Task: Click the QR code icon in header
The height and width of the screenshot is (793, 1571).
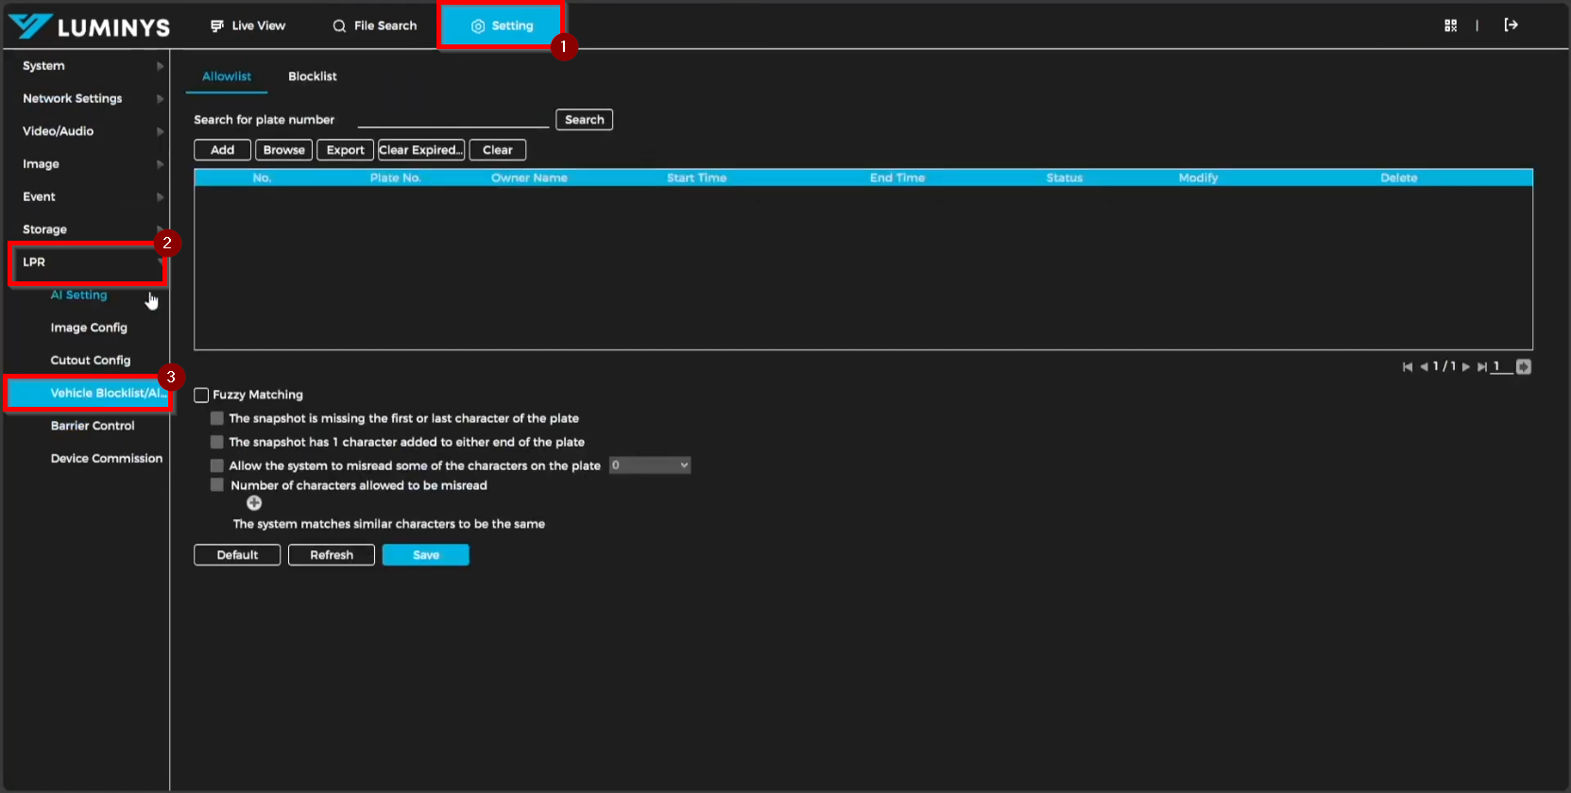Action: [x=1450, y=25]
